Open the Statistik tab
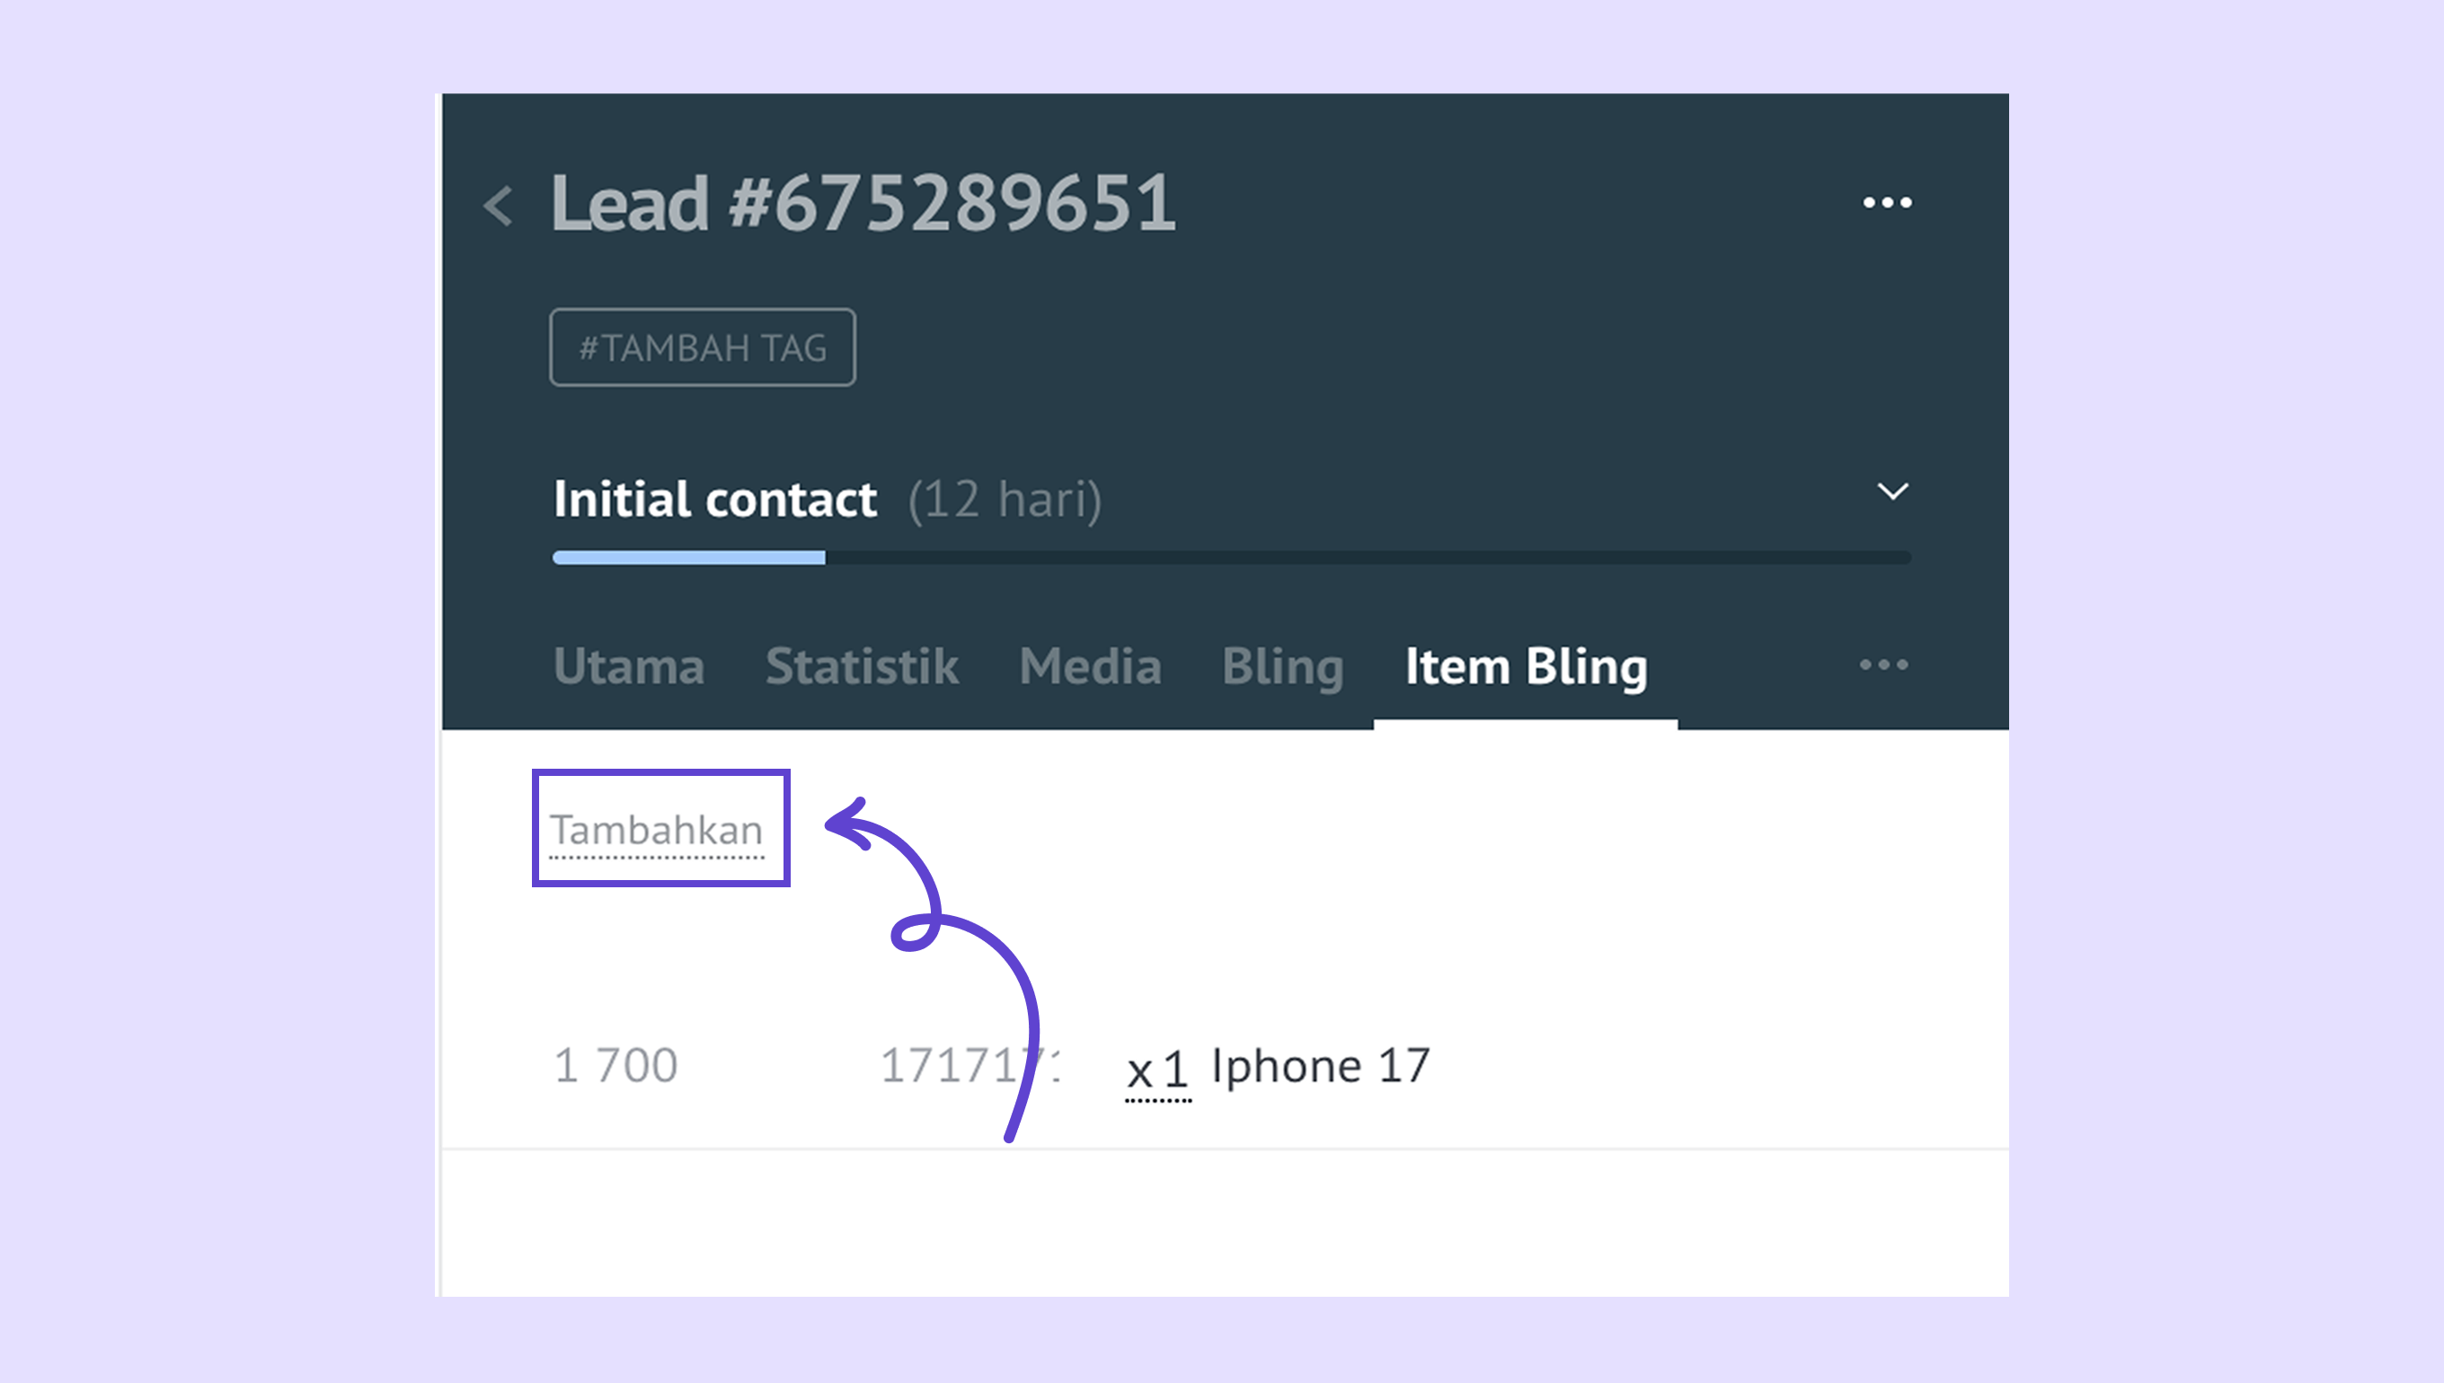Screen dimensions: 2444x1383 click(862, 665)
